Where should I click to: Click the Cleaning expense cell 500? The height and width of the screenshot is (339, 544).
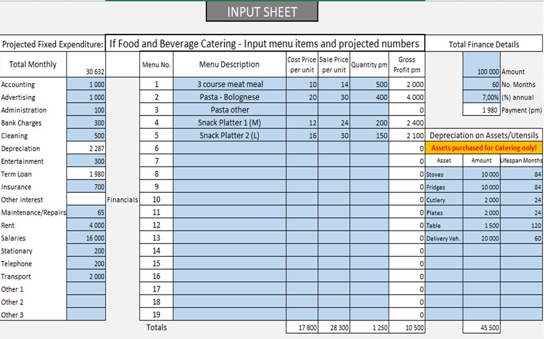(x=86, y=136)
